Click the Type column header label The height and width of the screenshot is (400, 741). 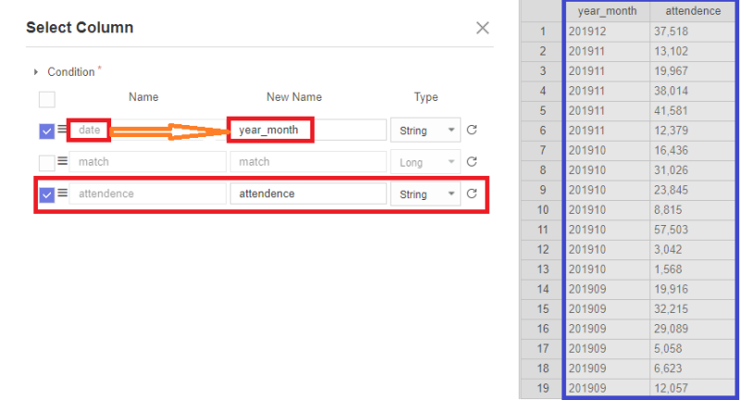(426, 97)
